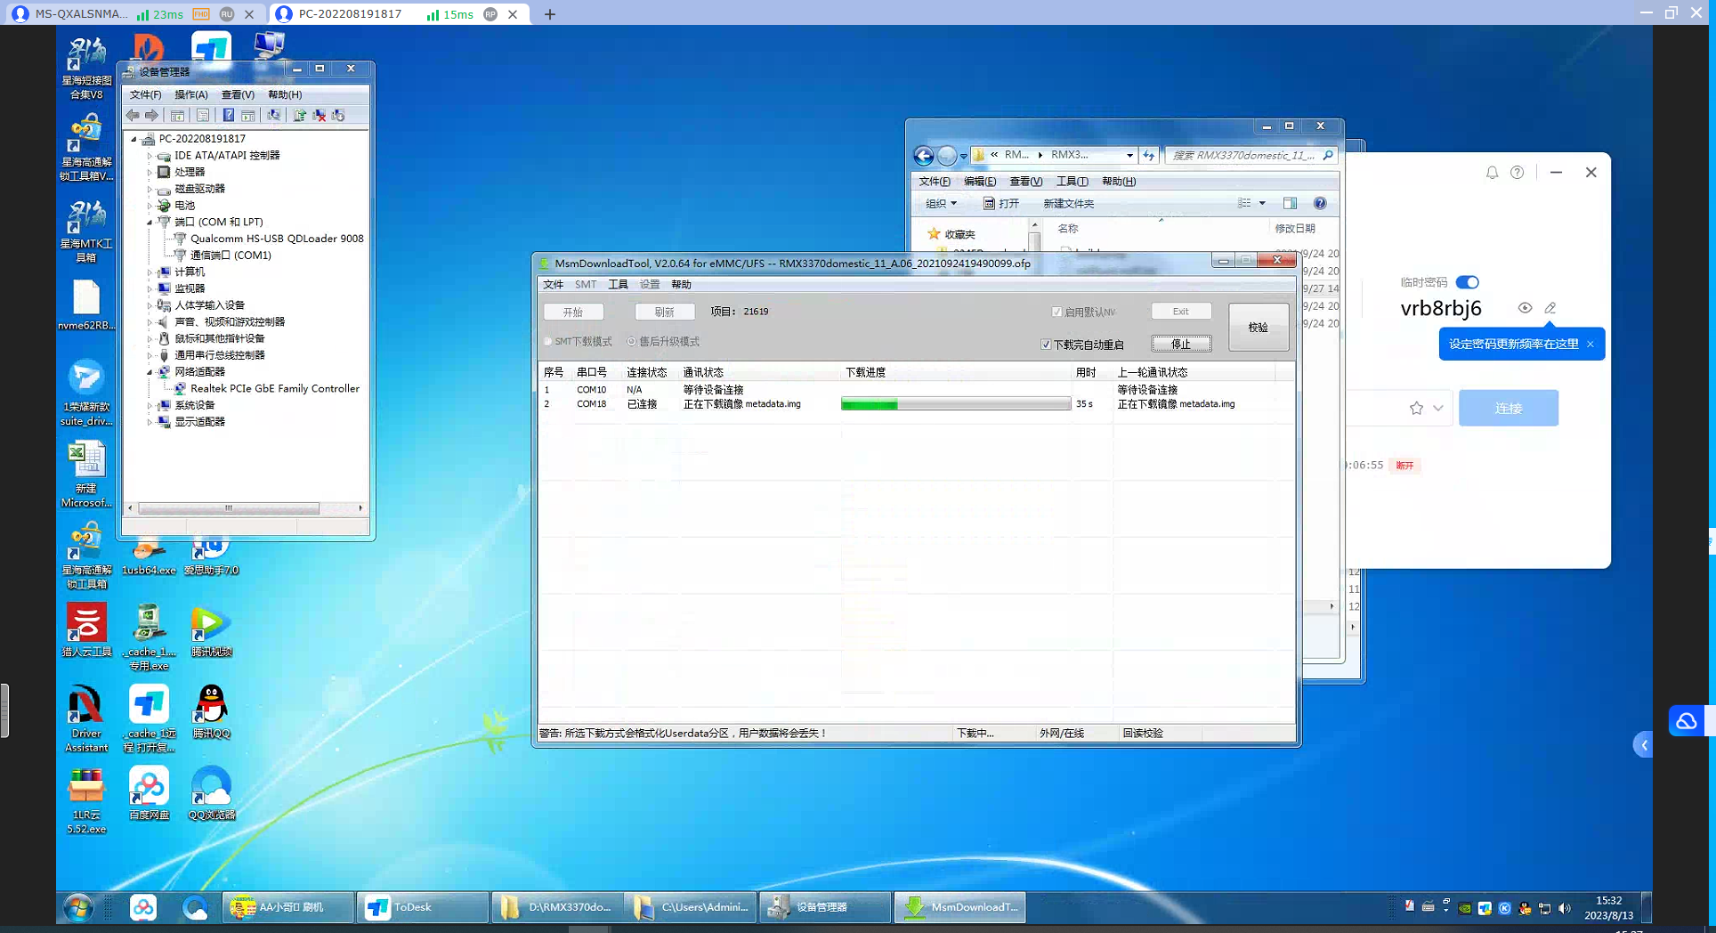
Task: Click the 连接 button in ToDesk
Action: click(1509, 408)
